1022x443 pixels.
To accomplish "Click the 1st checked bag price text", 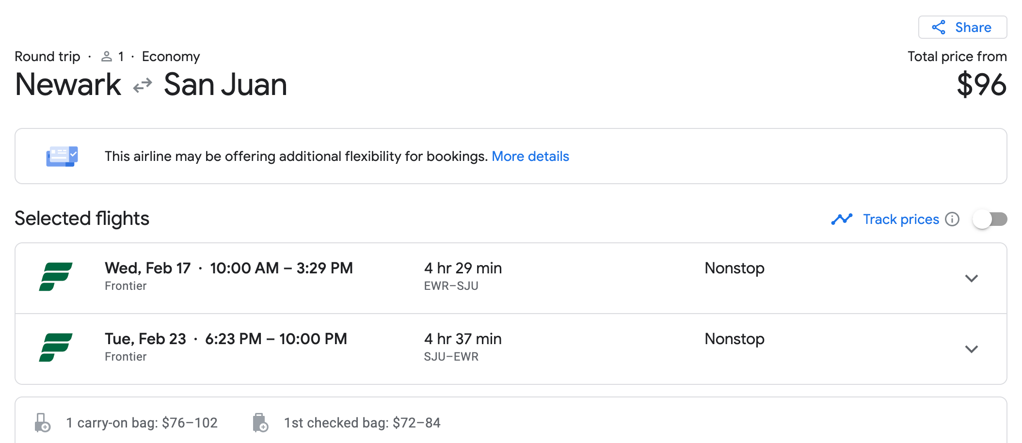I will (362, 423).
